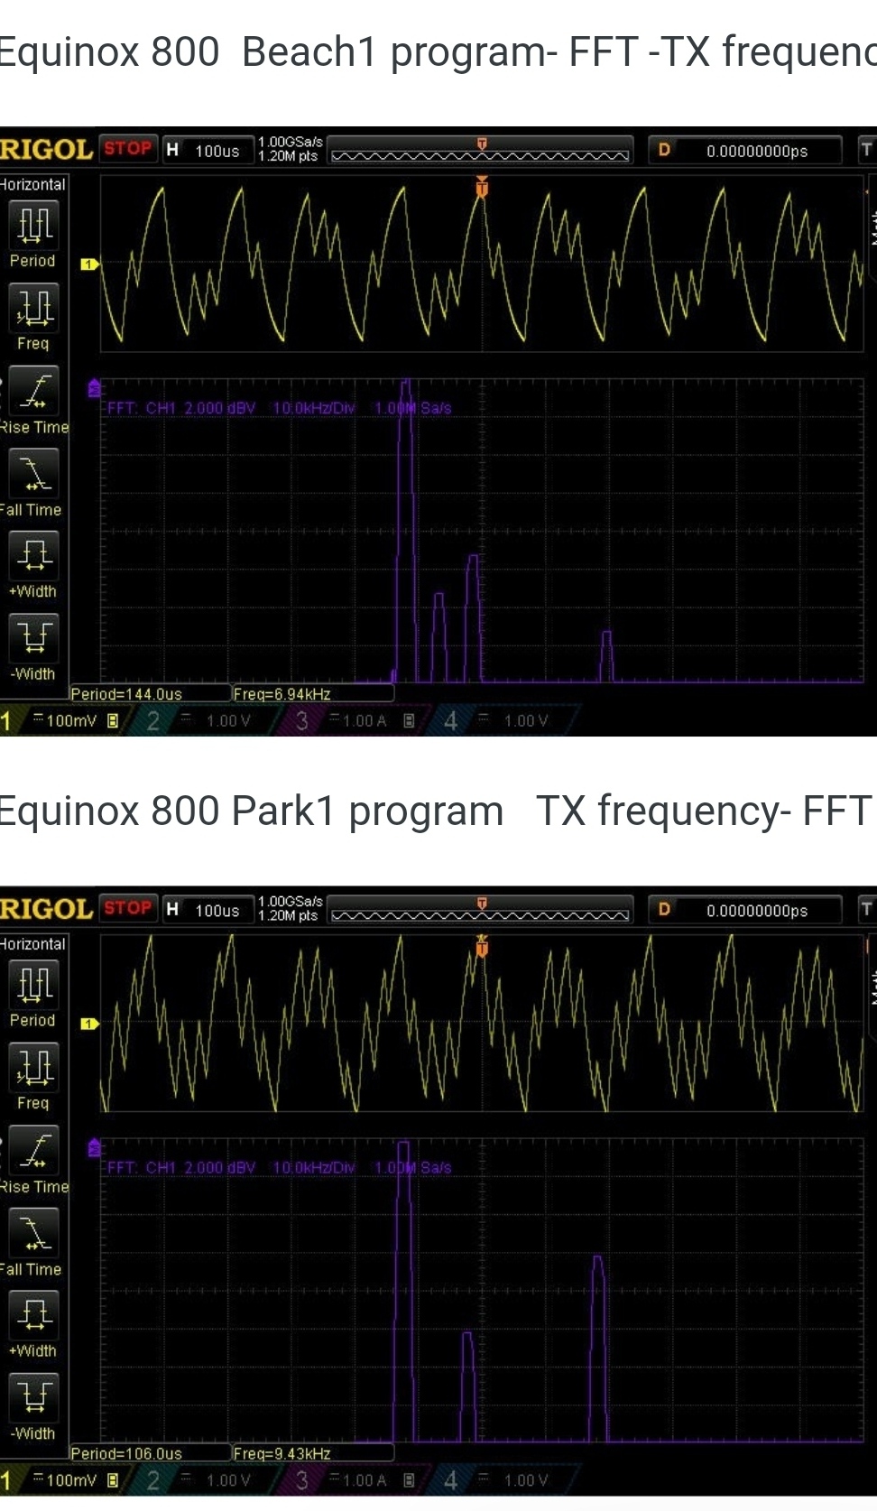The height and width of the screenshot is (1511, 877).
Task: Select the Freq measurement icon in top scope
Action: [x=33, y=309]
